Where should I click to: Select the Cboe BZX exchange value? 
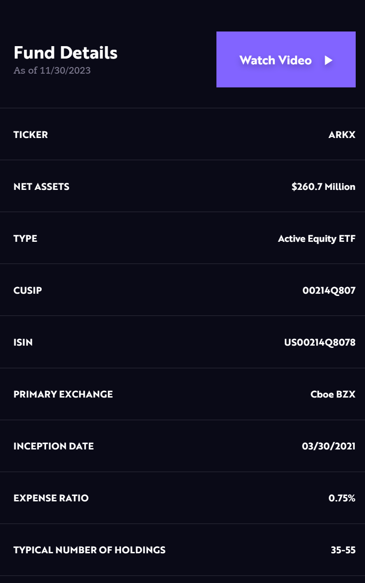(x=333, y=394)
